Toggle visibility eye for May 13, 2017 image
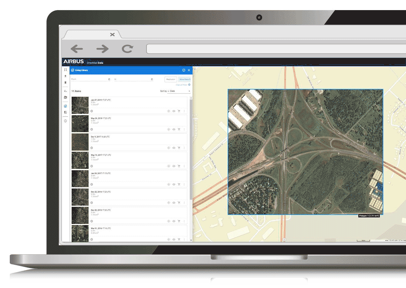The height and width of the screenshot is (288, 406). 174,166
